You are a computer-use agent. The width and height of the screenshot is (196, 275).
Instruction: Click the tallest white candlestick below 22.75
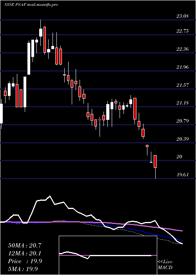tap(29, 59)
